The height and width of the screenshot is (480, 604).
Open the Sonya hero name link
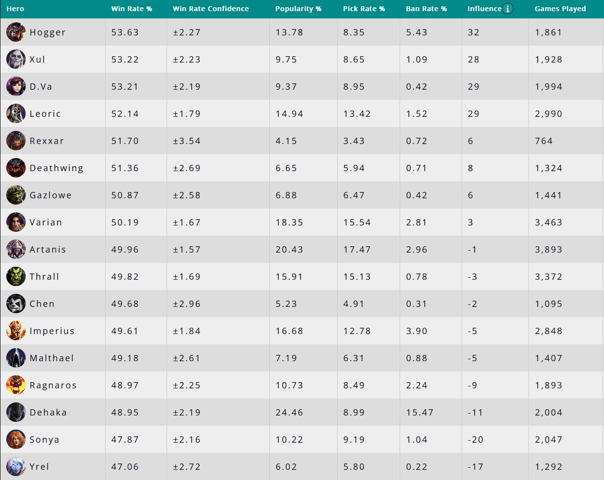[45, 440]
